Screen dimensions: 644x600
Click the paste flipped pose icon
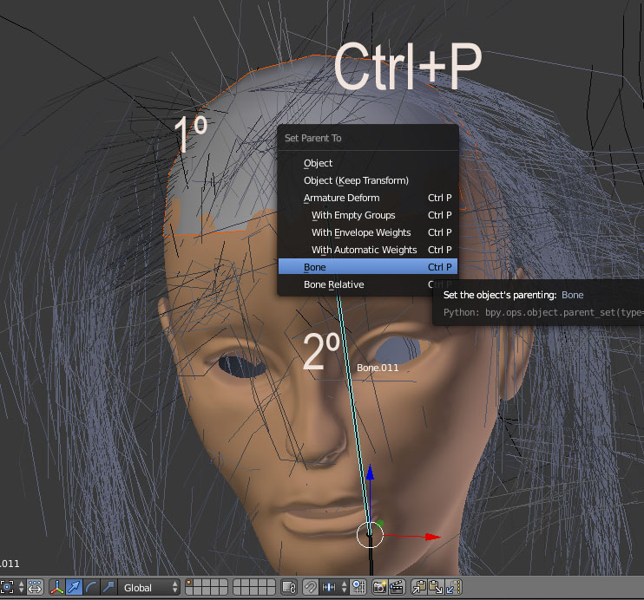click(452, 588)
